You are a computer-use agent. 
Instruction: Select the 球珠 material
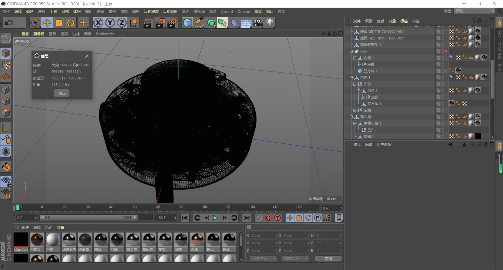[x=197, y=242]
